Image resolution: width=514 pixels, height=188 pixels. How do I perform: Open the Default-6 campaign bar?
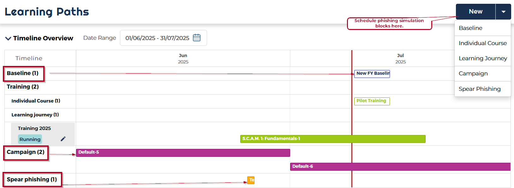[400, 167]
